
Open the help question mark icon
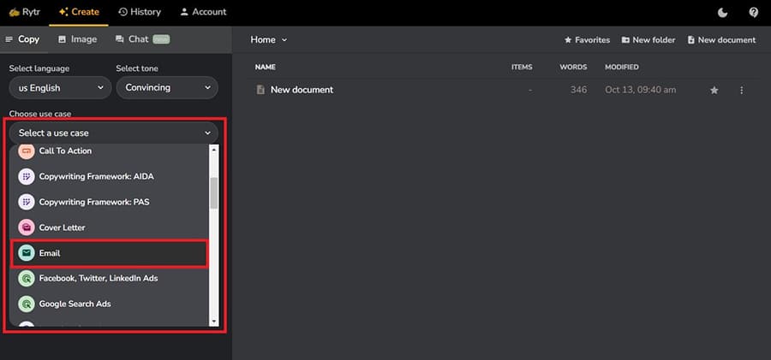[x=753, y=12]
